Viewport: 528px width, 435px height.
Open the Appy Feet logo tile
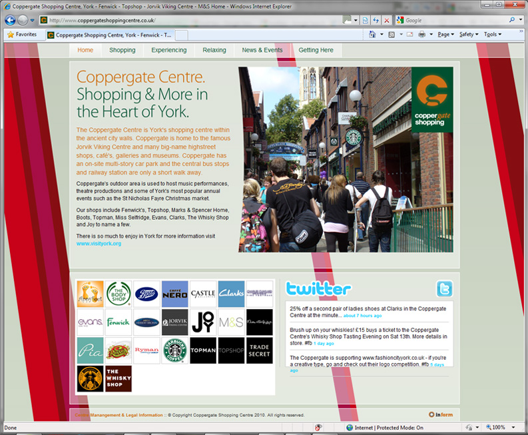click(x=91, y=294)
